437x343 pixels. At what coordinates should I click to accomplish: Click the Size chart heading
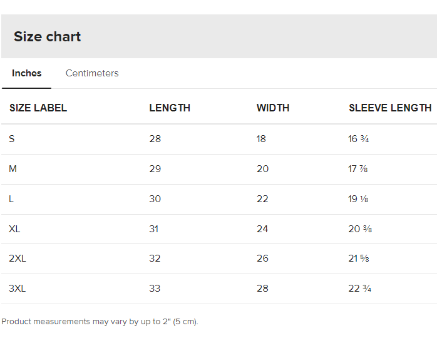pos(47,36)
